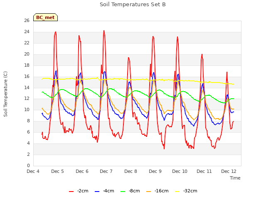
Task: Click the 0 y-axis tick label
Action: coord(28,165)
